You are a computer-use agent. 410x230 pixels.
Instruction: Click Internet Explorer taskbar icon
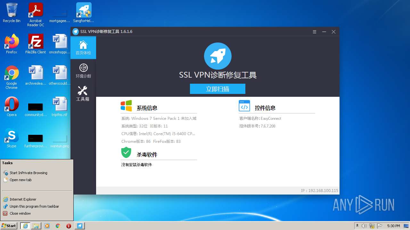25,226
